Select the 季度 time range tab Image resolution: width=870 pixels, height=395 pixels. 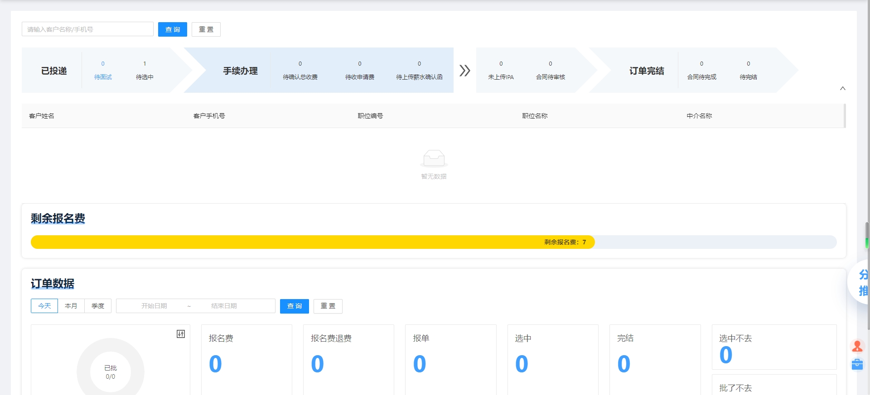(98, 306)
